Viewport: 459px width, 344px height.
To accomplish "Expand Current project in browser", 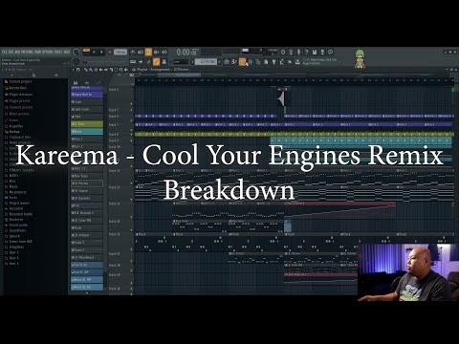I will [18, 81].
